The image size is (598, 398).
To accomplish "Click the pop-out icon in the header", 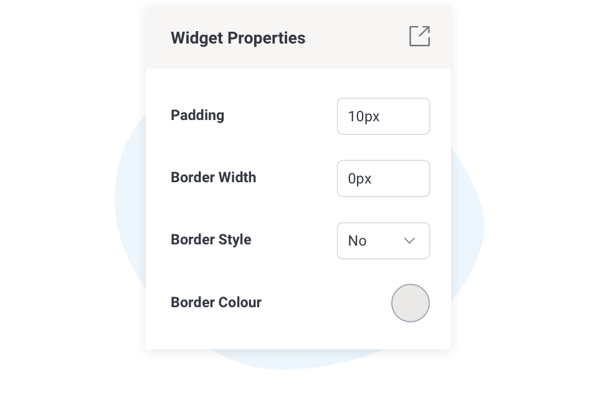I will [419, 36].
